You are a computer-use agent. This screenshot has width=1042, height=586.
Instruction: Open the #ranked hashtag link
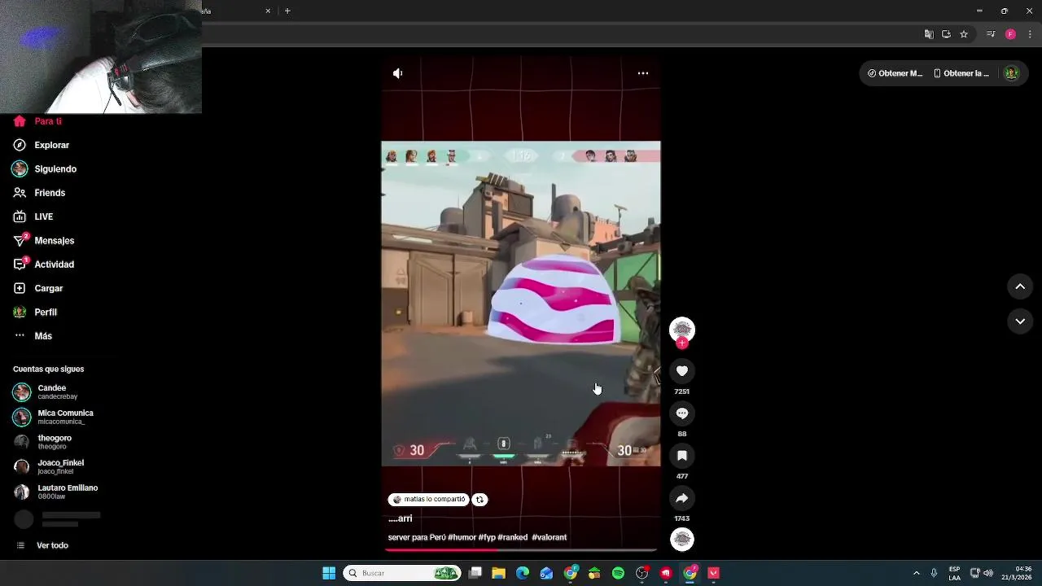(x=513, y=537)
